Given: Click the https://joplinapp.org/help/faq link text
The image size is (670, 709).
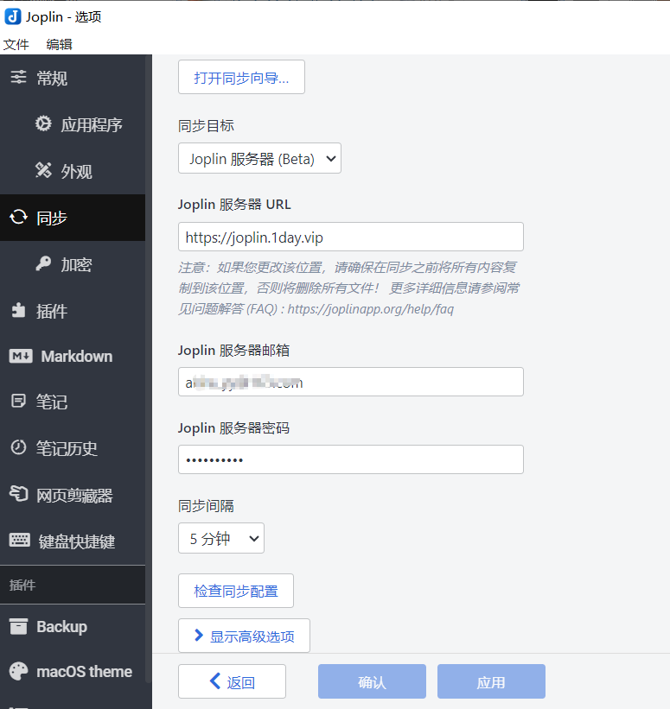Looking at the screenshot, I should 370,309.
